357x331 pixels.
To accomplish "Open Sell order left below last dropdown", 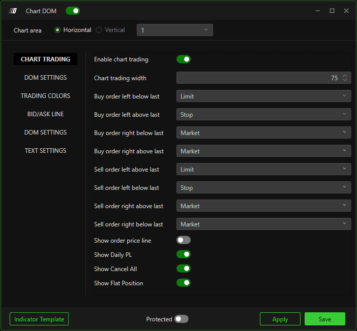I will pos(263,187).
